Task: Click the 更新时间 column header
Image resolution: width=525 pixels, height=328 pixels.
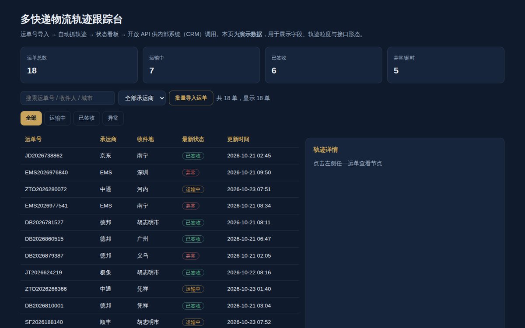Action: 238,139
